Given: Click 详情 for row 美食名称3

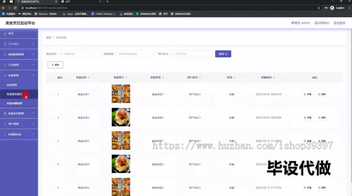Looking at the screenshot, I should point(307,118).
